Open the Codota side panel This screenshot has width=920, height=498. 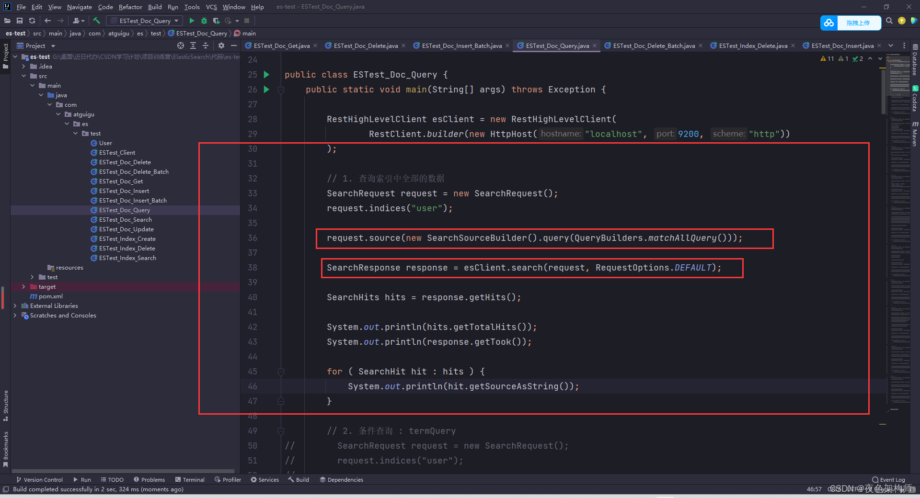[915, 99]
